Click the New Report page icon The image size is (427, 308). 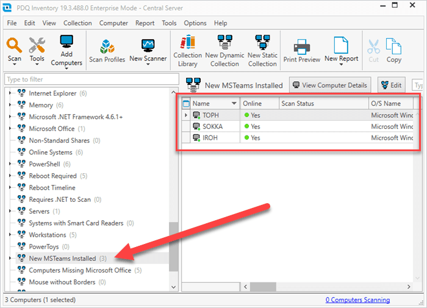coord(341,45)
